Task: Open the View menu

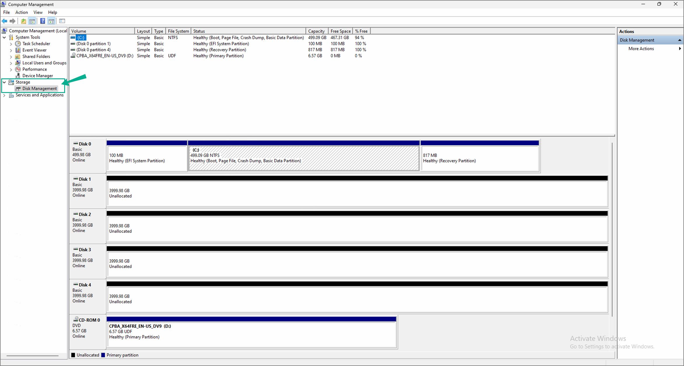Action: pos(38,12)
